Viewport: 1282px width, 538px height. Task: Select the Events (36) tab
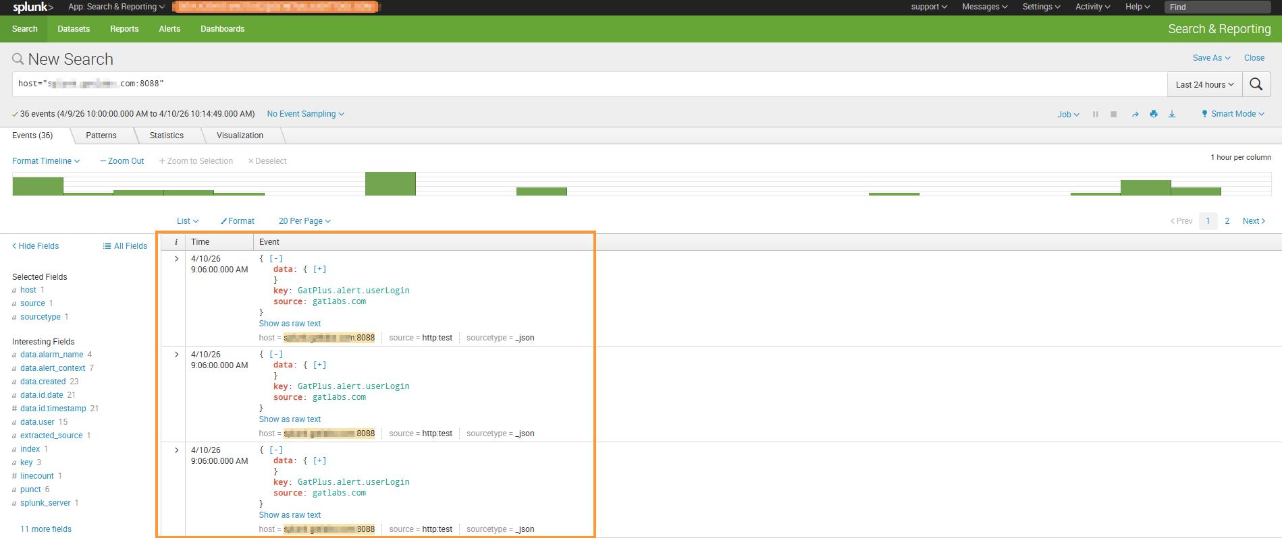(x=32, y=136)
